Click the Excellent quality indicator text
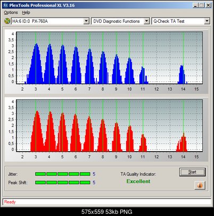This screenshot has width=214, height=216. click(x=138, y=181)
